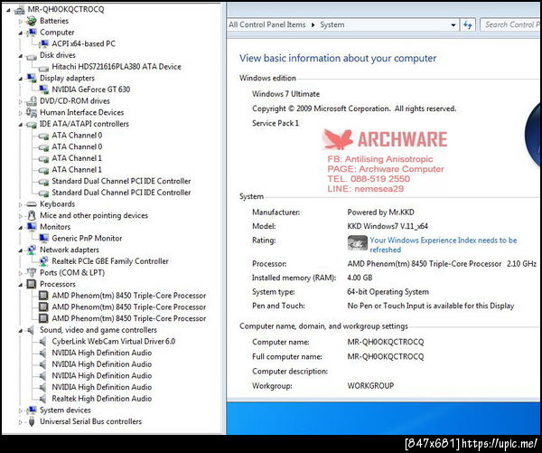Click the Realtek High Definition Audio icon
This screenshot has height=453, width=542.
point(42,399)
